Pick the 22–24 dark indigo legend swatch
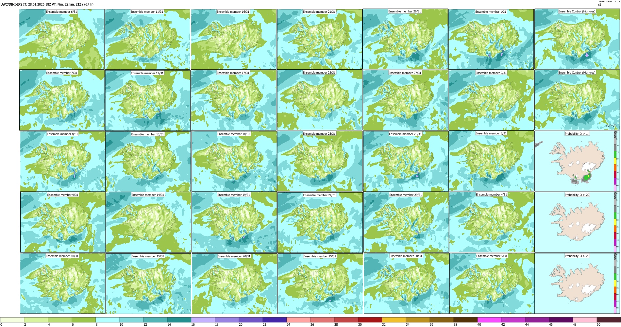621x327 pixels. (275, 320)
